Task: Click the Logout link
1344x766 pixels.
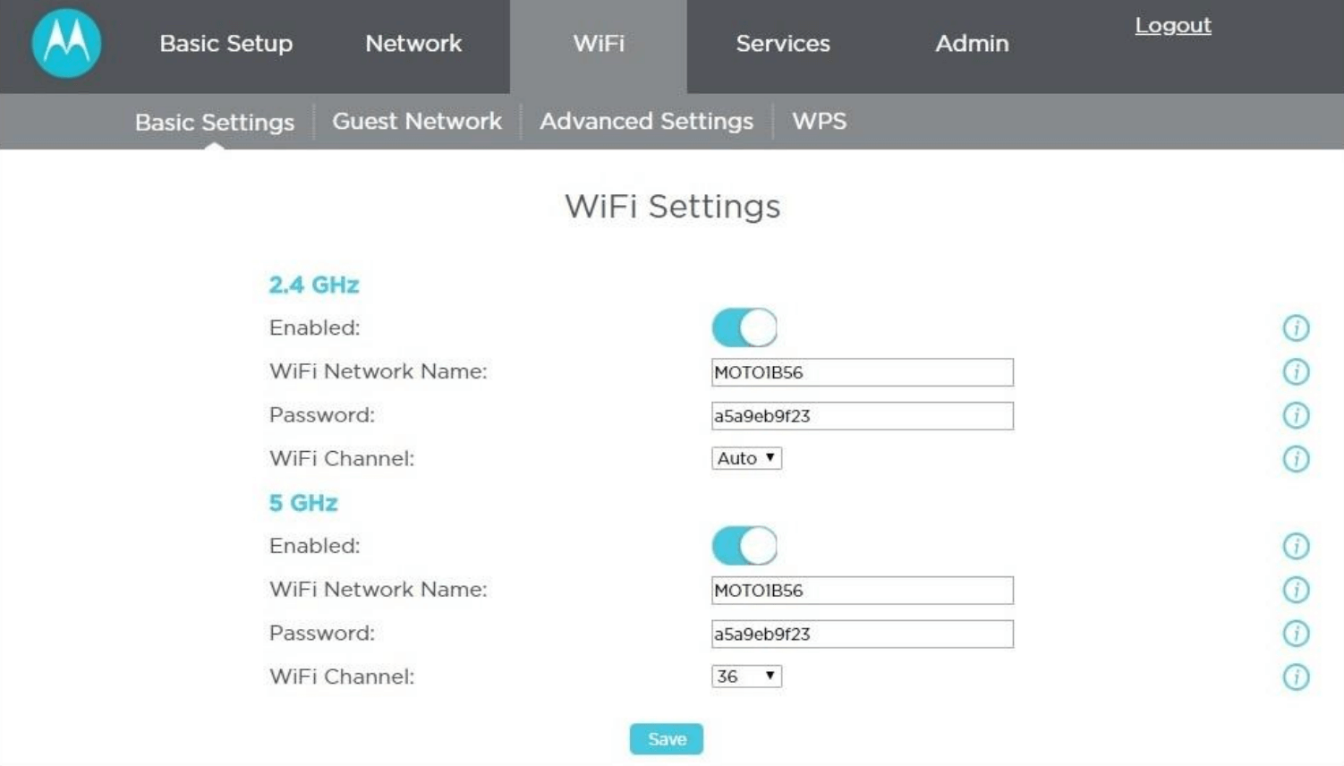Action: (1173, 25)
